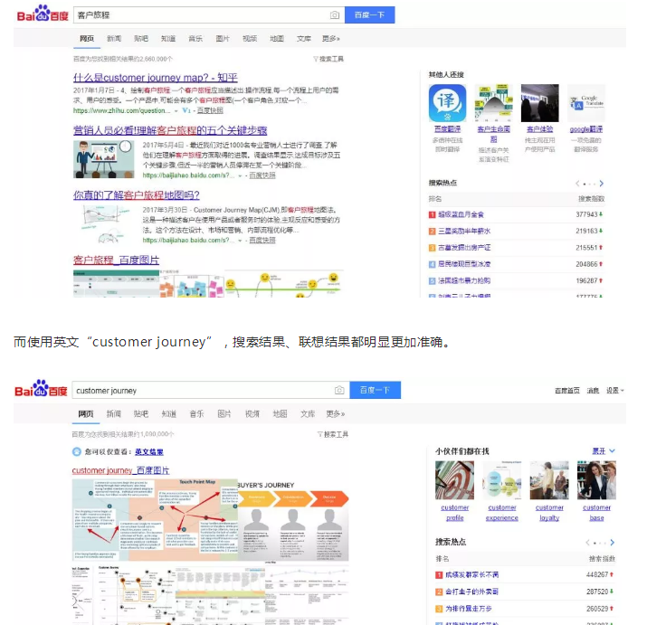Open dropdown arrow after zhihu.com result URL
The image size is (647, 625).
pos(176,111)
